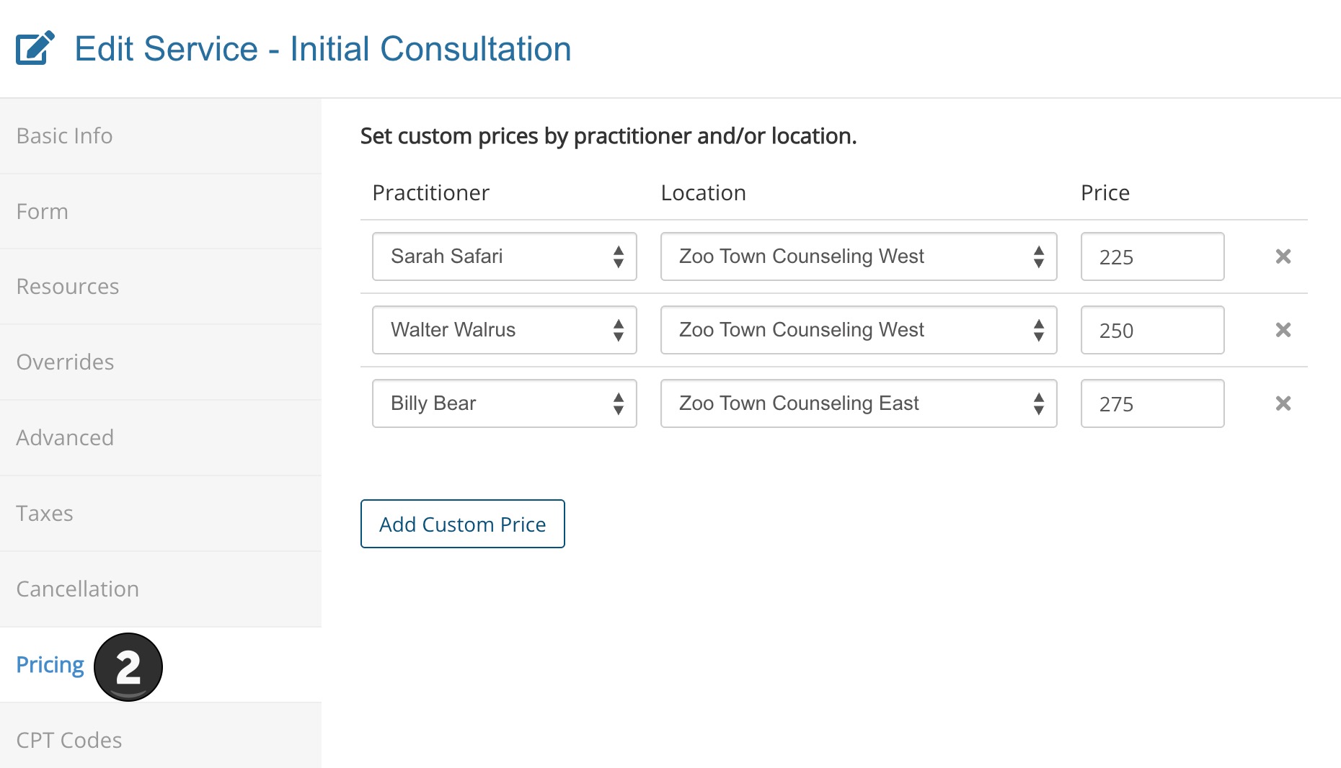Open Walter Walrus practitioner dropdown
The width and height of the screenshot is (1341, 768).
point(504,330)
